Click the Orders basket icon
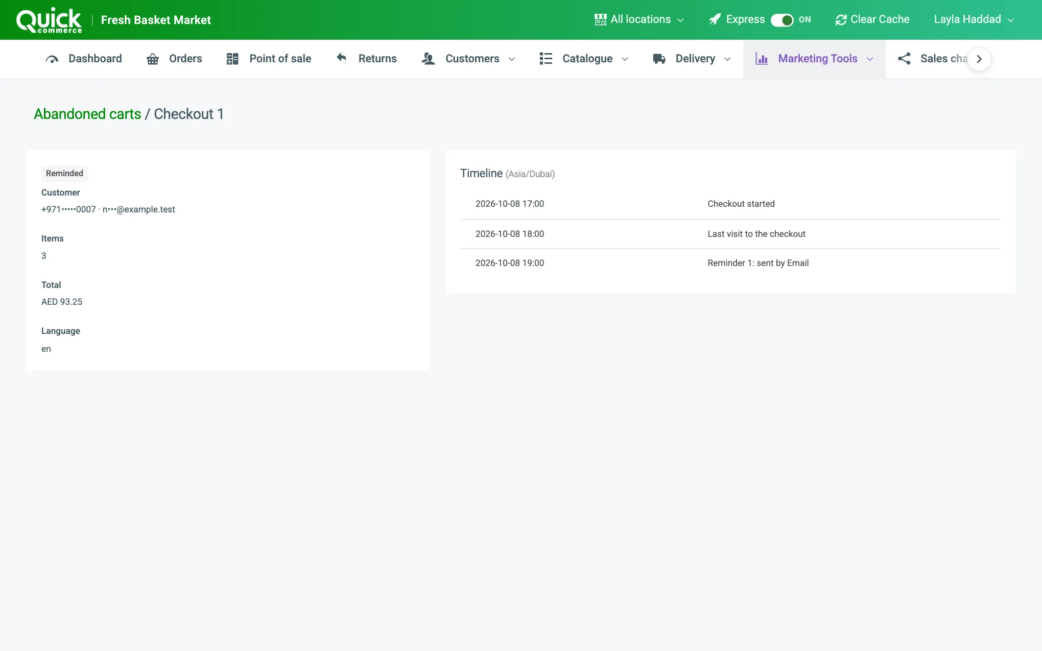 [x=153, y=59]
